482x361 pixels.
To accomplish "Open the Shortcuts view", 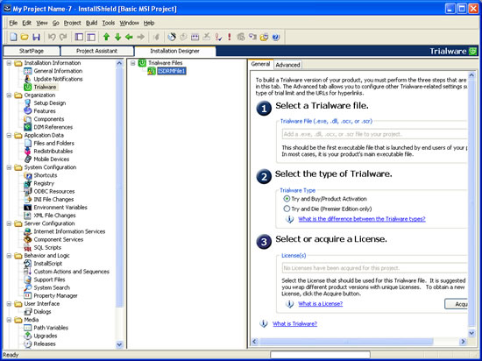I will [x=46, y=175].
